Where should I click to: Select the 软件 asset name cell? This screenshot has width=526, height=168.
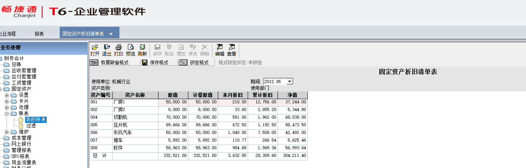click(x=135, y=148)
